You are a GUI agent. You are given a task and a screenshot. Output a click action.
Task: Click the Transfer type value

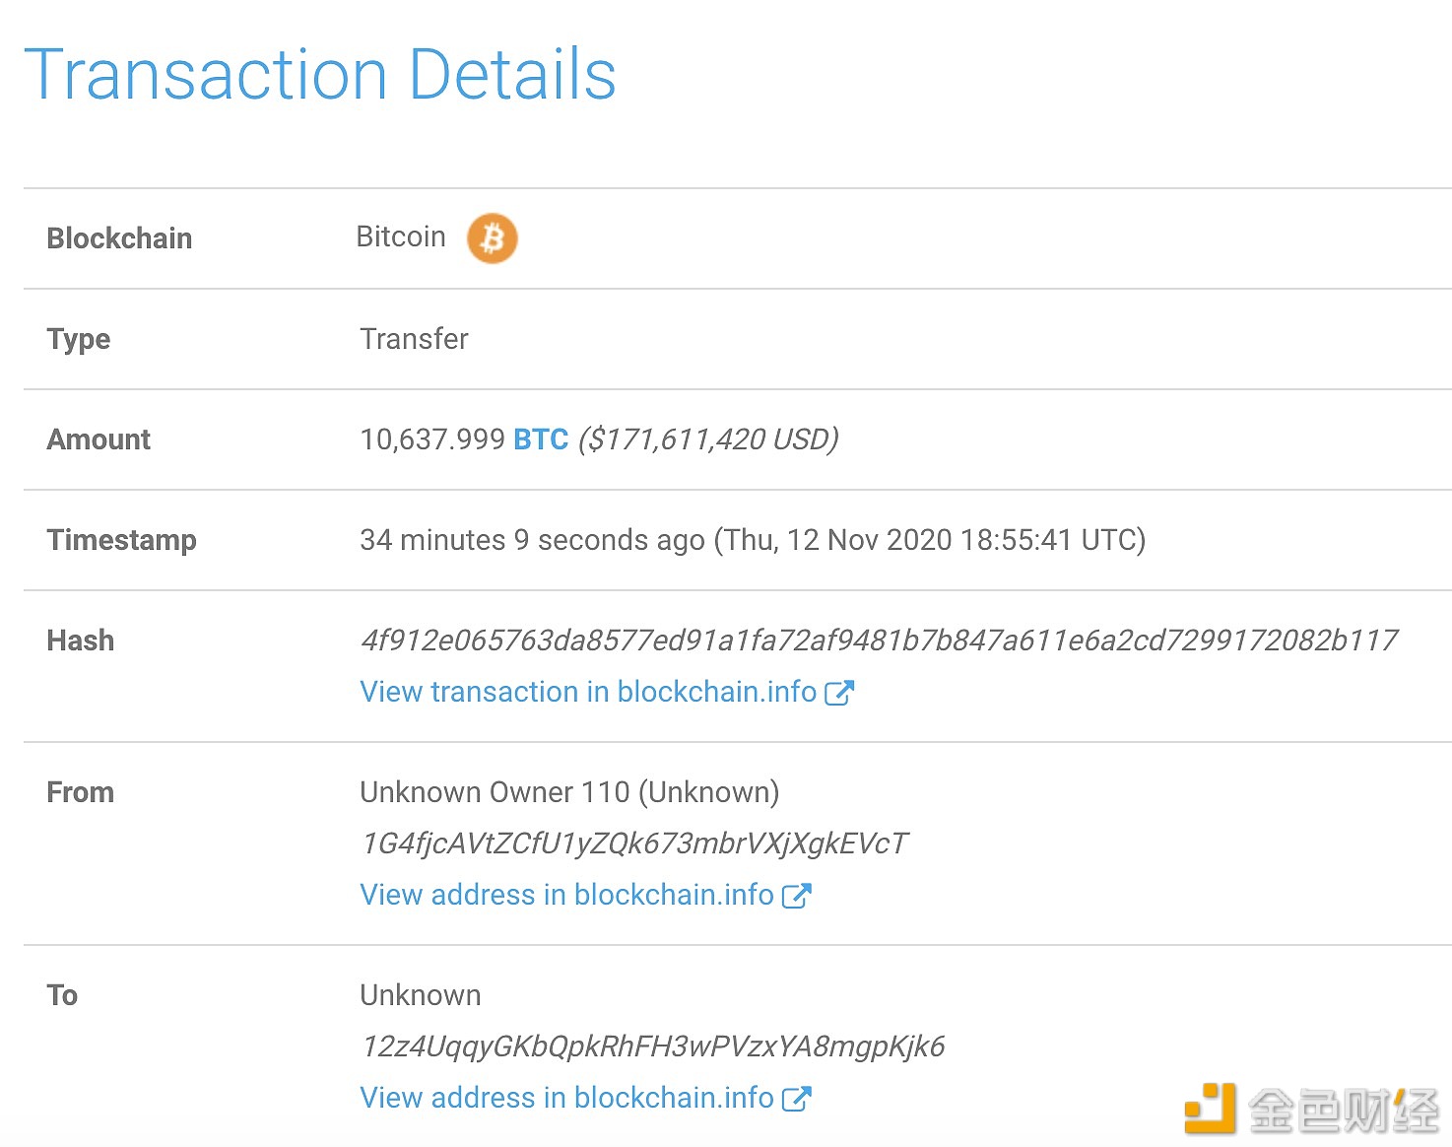point(414,339)
